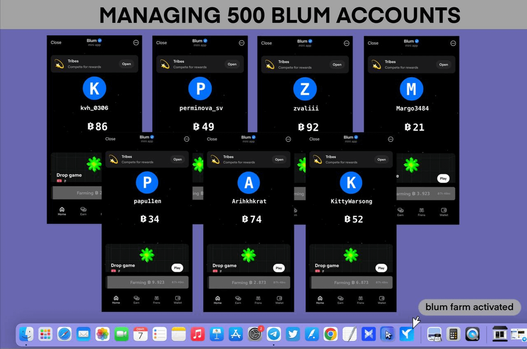This screenshot has width=527, height=349.
Task: Switch to Frens tab in papu11en window
Action: click(157, 300)
